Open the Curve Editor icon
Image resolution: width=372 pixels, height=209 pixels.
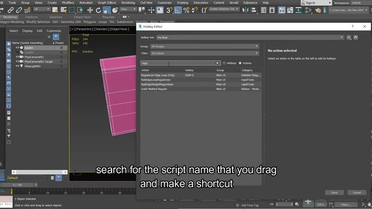point(290,10)
